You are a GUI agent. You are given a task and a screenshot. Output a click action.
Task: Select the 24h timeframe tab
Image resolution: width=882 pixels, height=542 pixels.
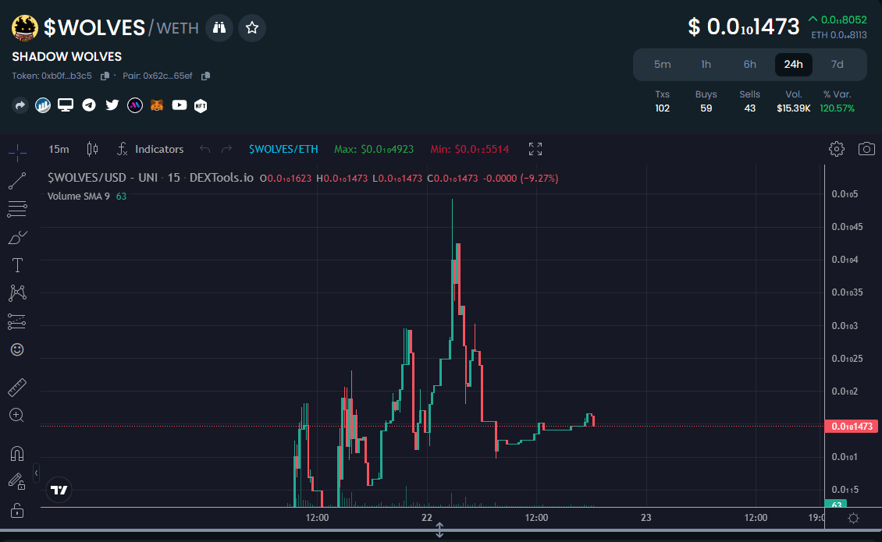794,65
